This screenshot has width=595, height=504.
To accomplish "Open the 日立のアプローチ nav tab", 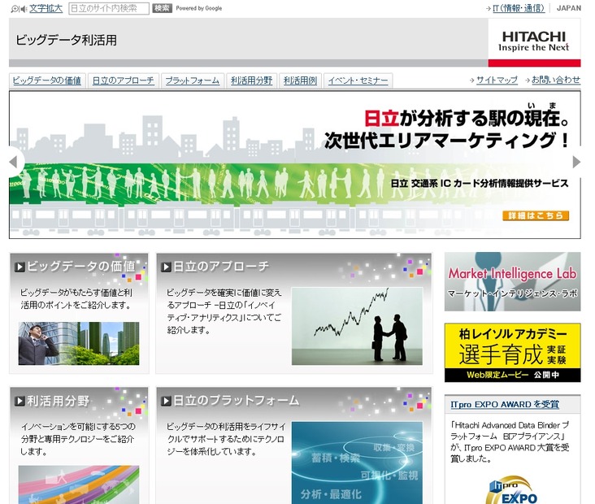I will coord(124,80).
